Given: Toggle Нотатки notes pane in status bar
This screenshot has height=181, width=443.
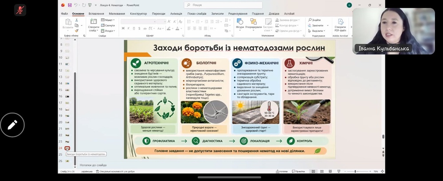Looking at the screenshot, I should pos(282,171).
